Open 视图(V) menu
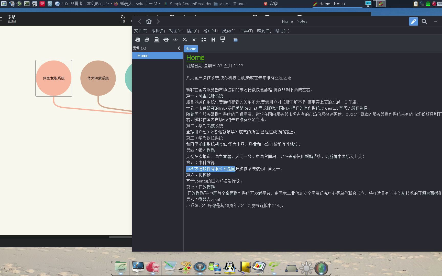 pyautogui.click(x=176, y=31)
